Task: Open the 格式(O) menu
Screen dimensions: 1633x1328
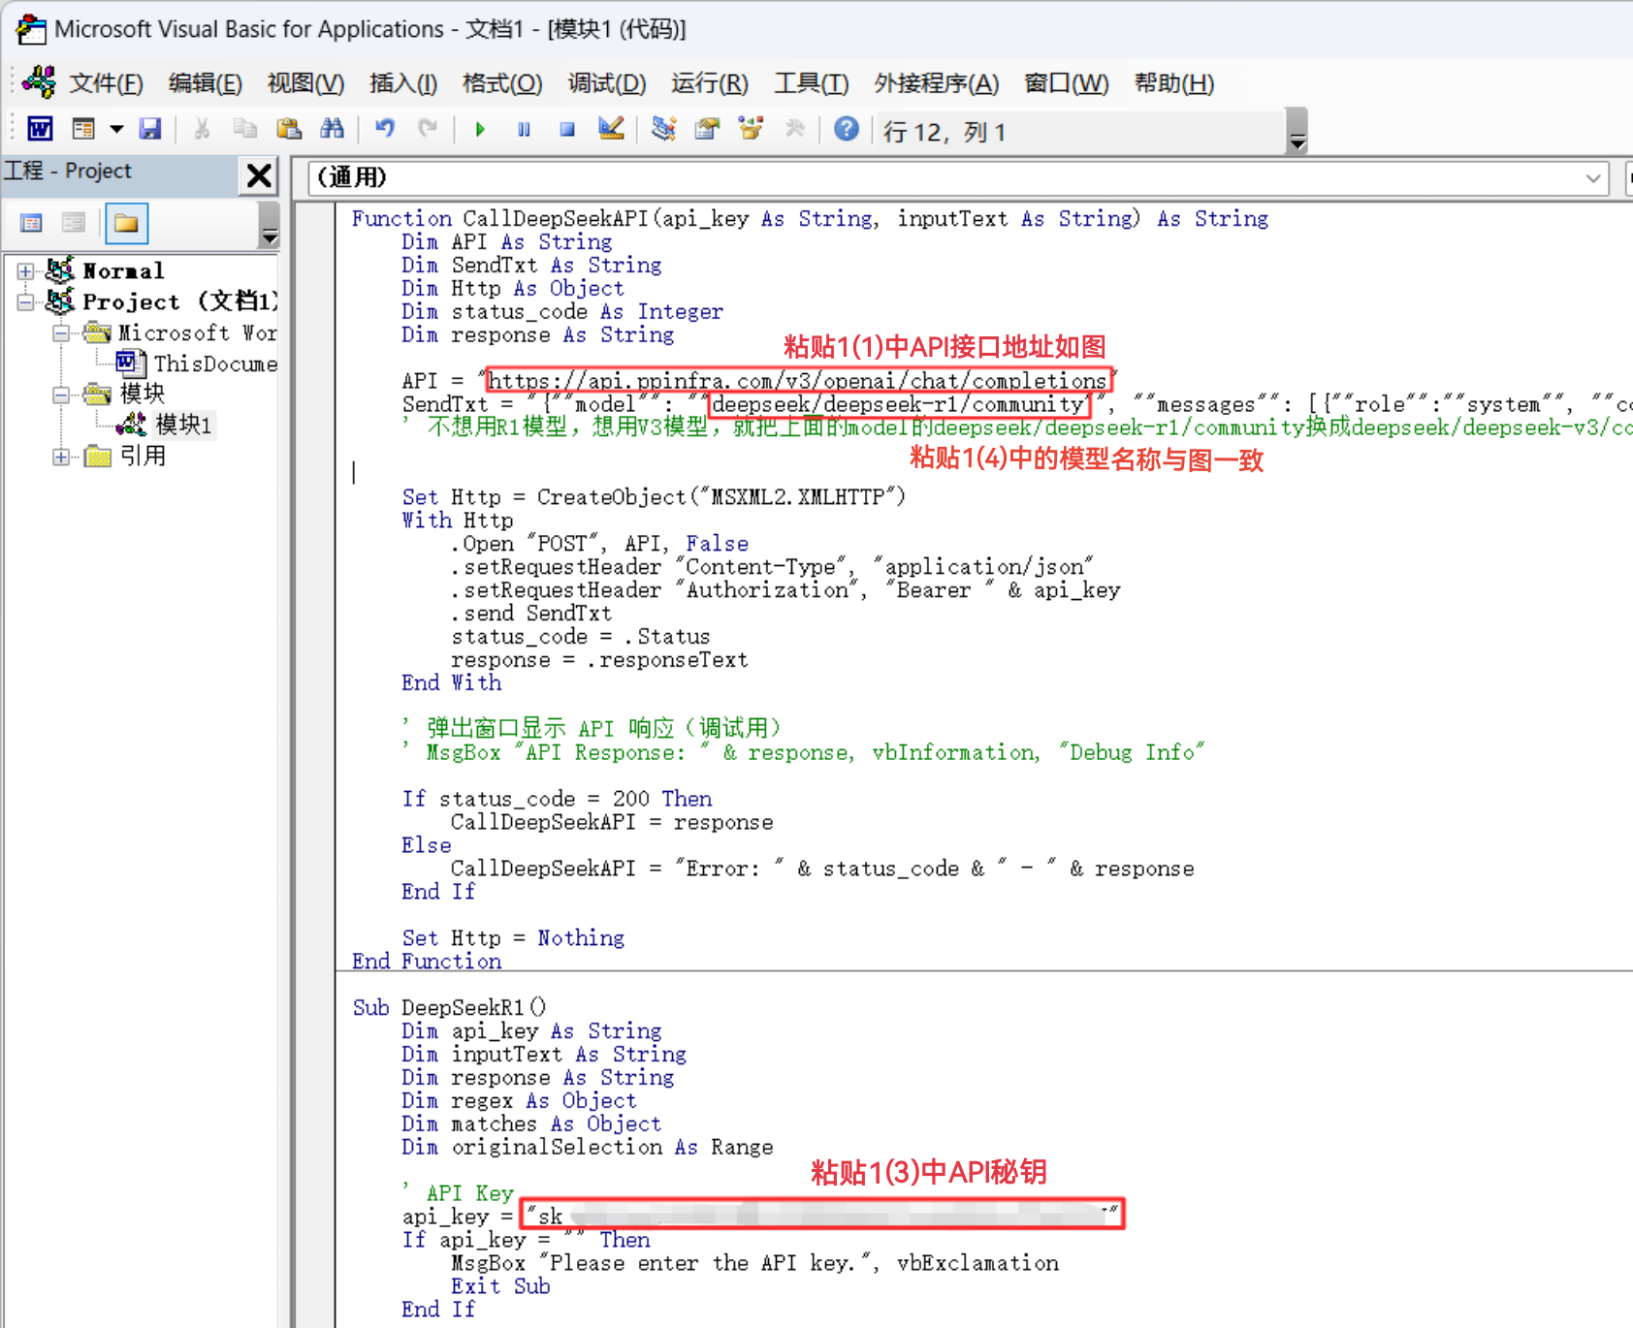Action: tap(502, 83)
